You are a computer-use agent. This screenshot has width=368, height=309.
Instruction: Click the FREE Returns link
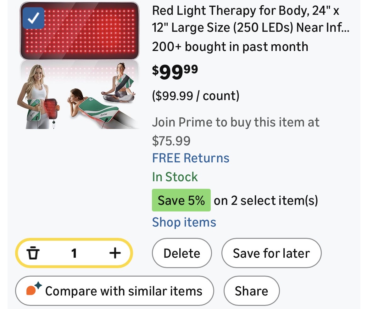click(191, 158)
